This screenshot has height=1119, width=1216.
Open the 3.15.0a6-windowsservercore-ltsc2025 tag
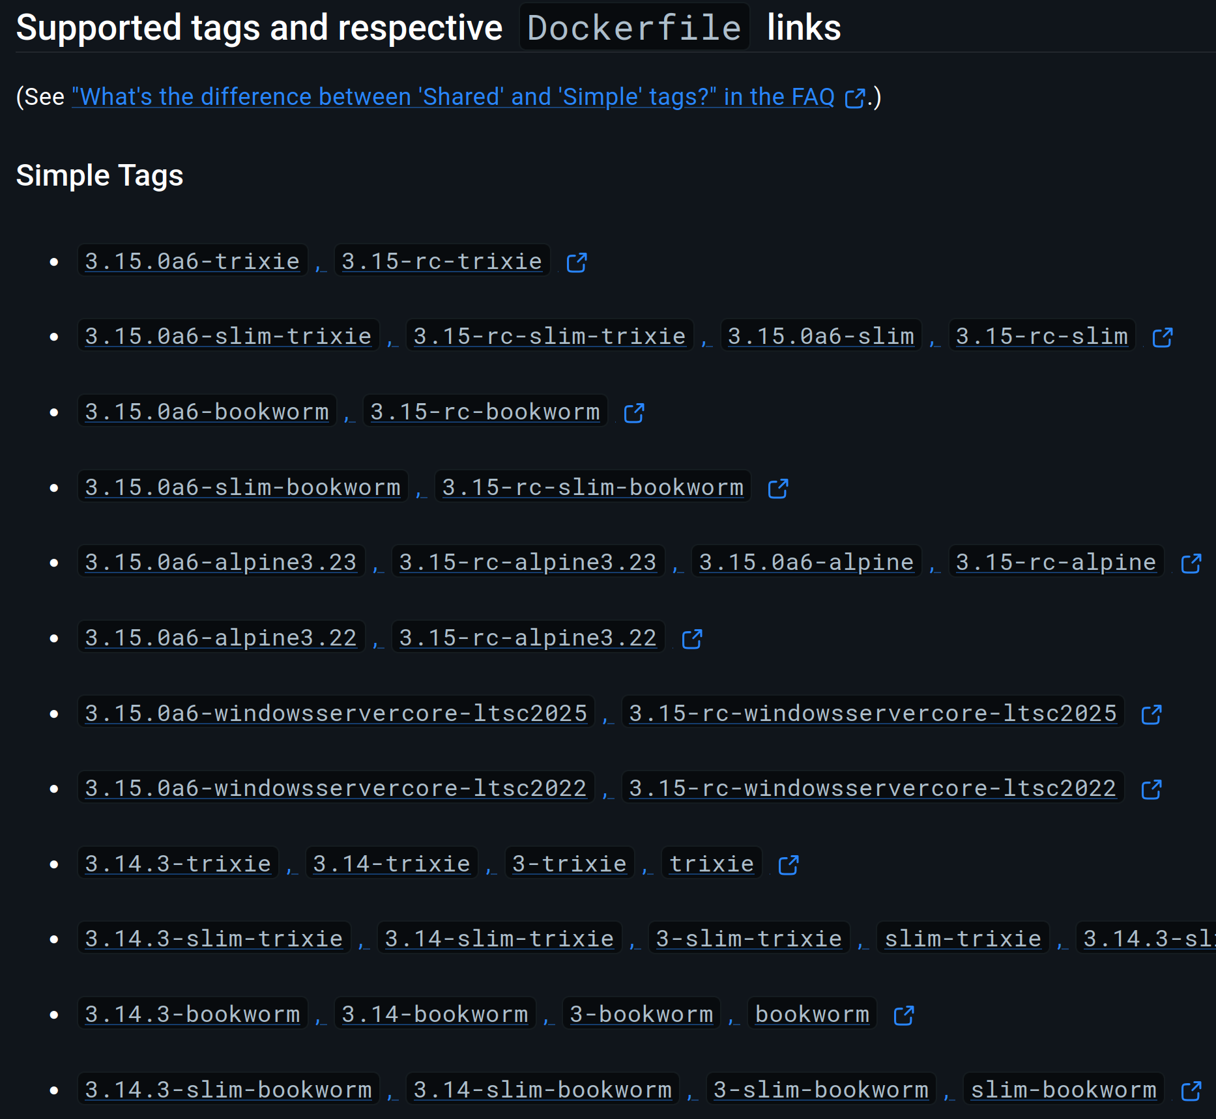click(336, 713)
